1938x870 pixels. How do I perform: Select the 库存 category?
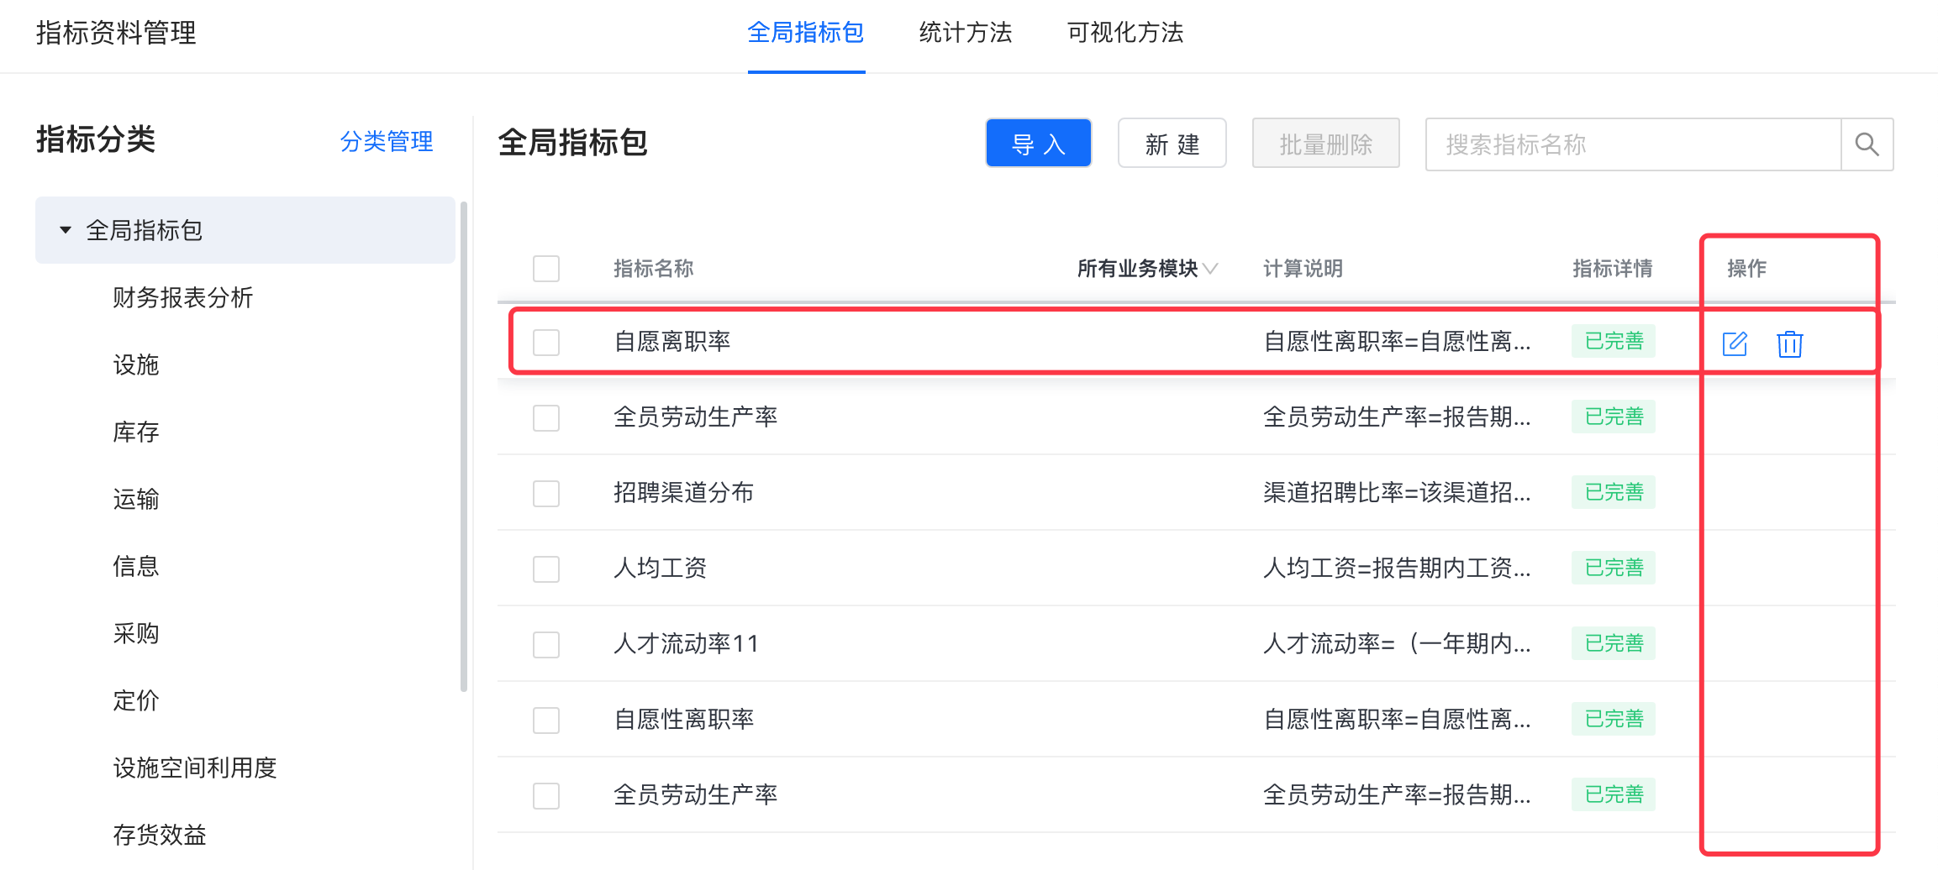click(136, 432)
